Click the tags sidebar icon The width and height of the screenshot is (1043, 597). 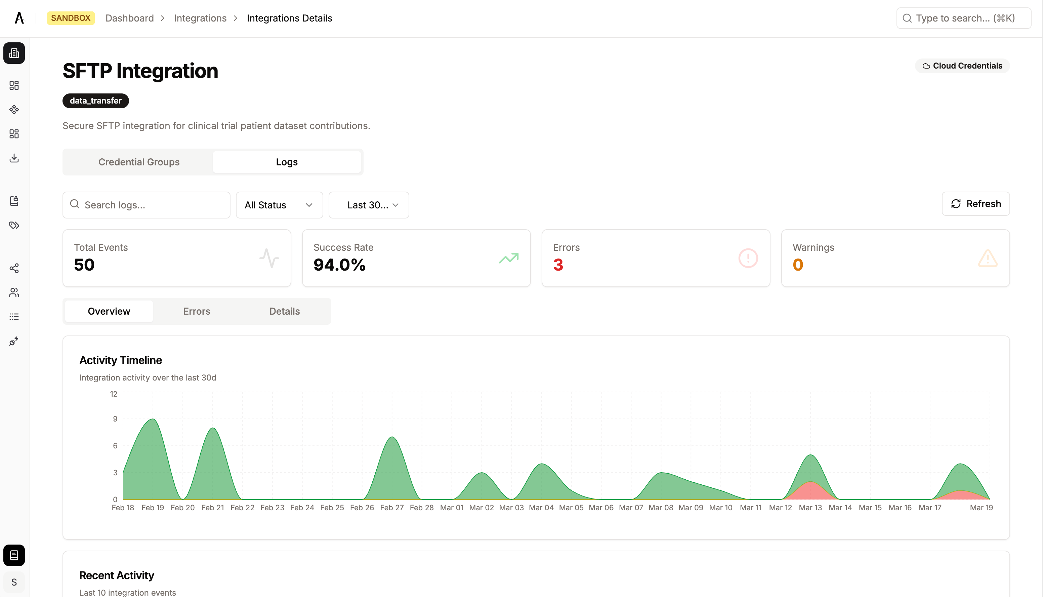pyautogui.click(x=14, y=225)
